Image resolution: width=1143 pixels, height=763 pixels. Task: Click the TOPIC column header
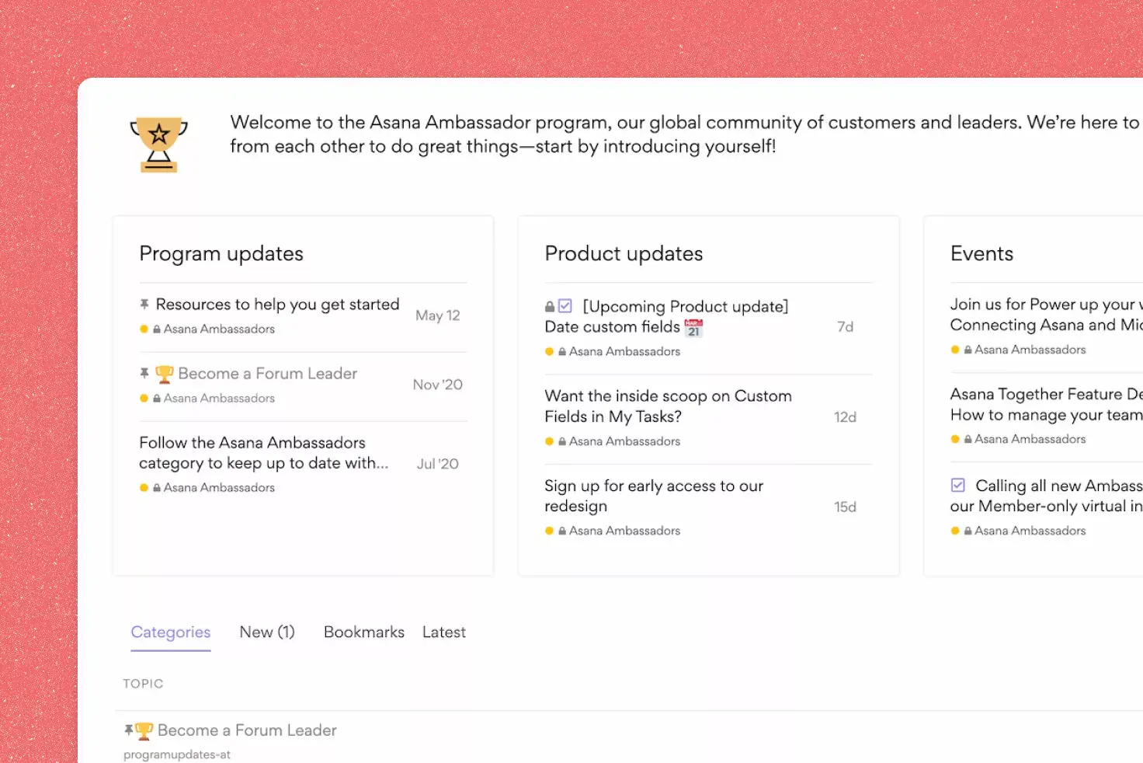click(x=143, y=684)
